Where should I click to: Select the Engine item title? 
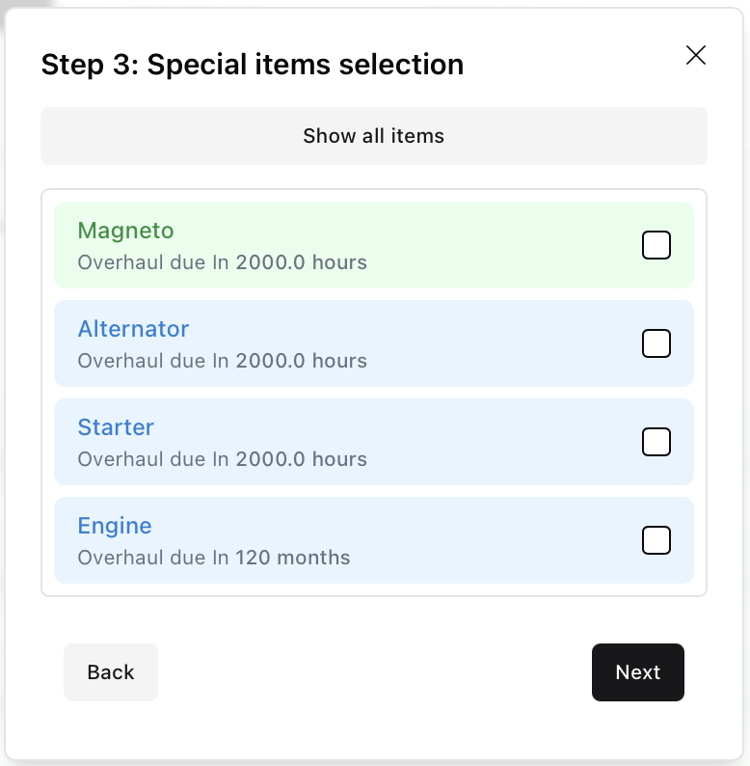115,526
